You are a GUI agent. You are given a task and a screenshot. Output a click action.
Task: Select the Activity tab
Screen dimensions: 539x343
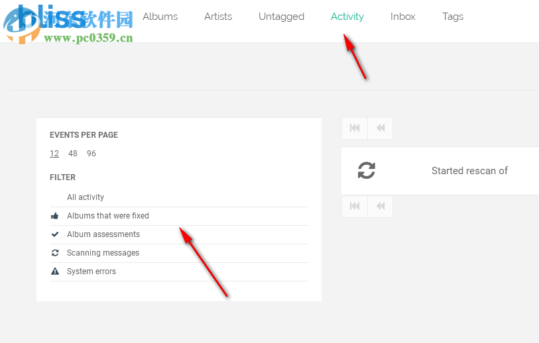(347, 17)
